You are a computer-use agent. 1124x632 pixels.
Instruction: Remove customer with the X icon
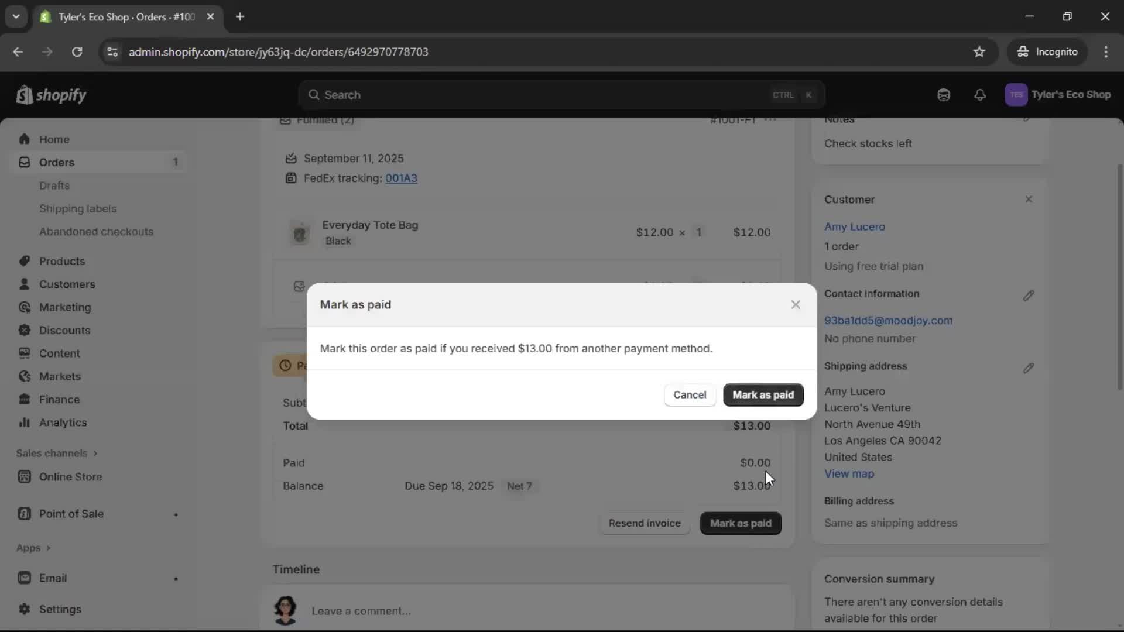click(x=1029, y=200)
